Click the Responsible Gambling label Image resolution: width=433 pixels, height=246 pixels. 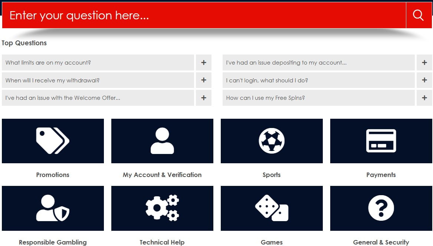click(53, 242)
